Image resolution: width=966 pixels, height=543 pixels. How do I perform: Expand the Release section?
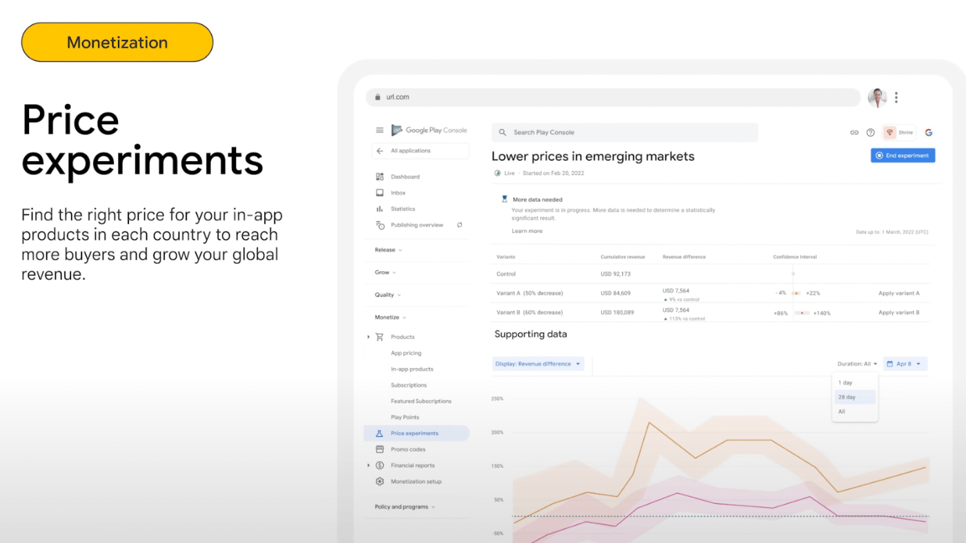point(388,250)
